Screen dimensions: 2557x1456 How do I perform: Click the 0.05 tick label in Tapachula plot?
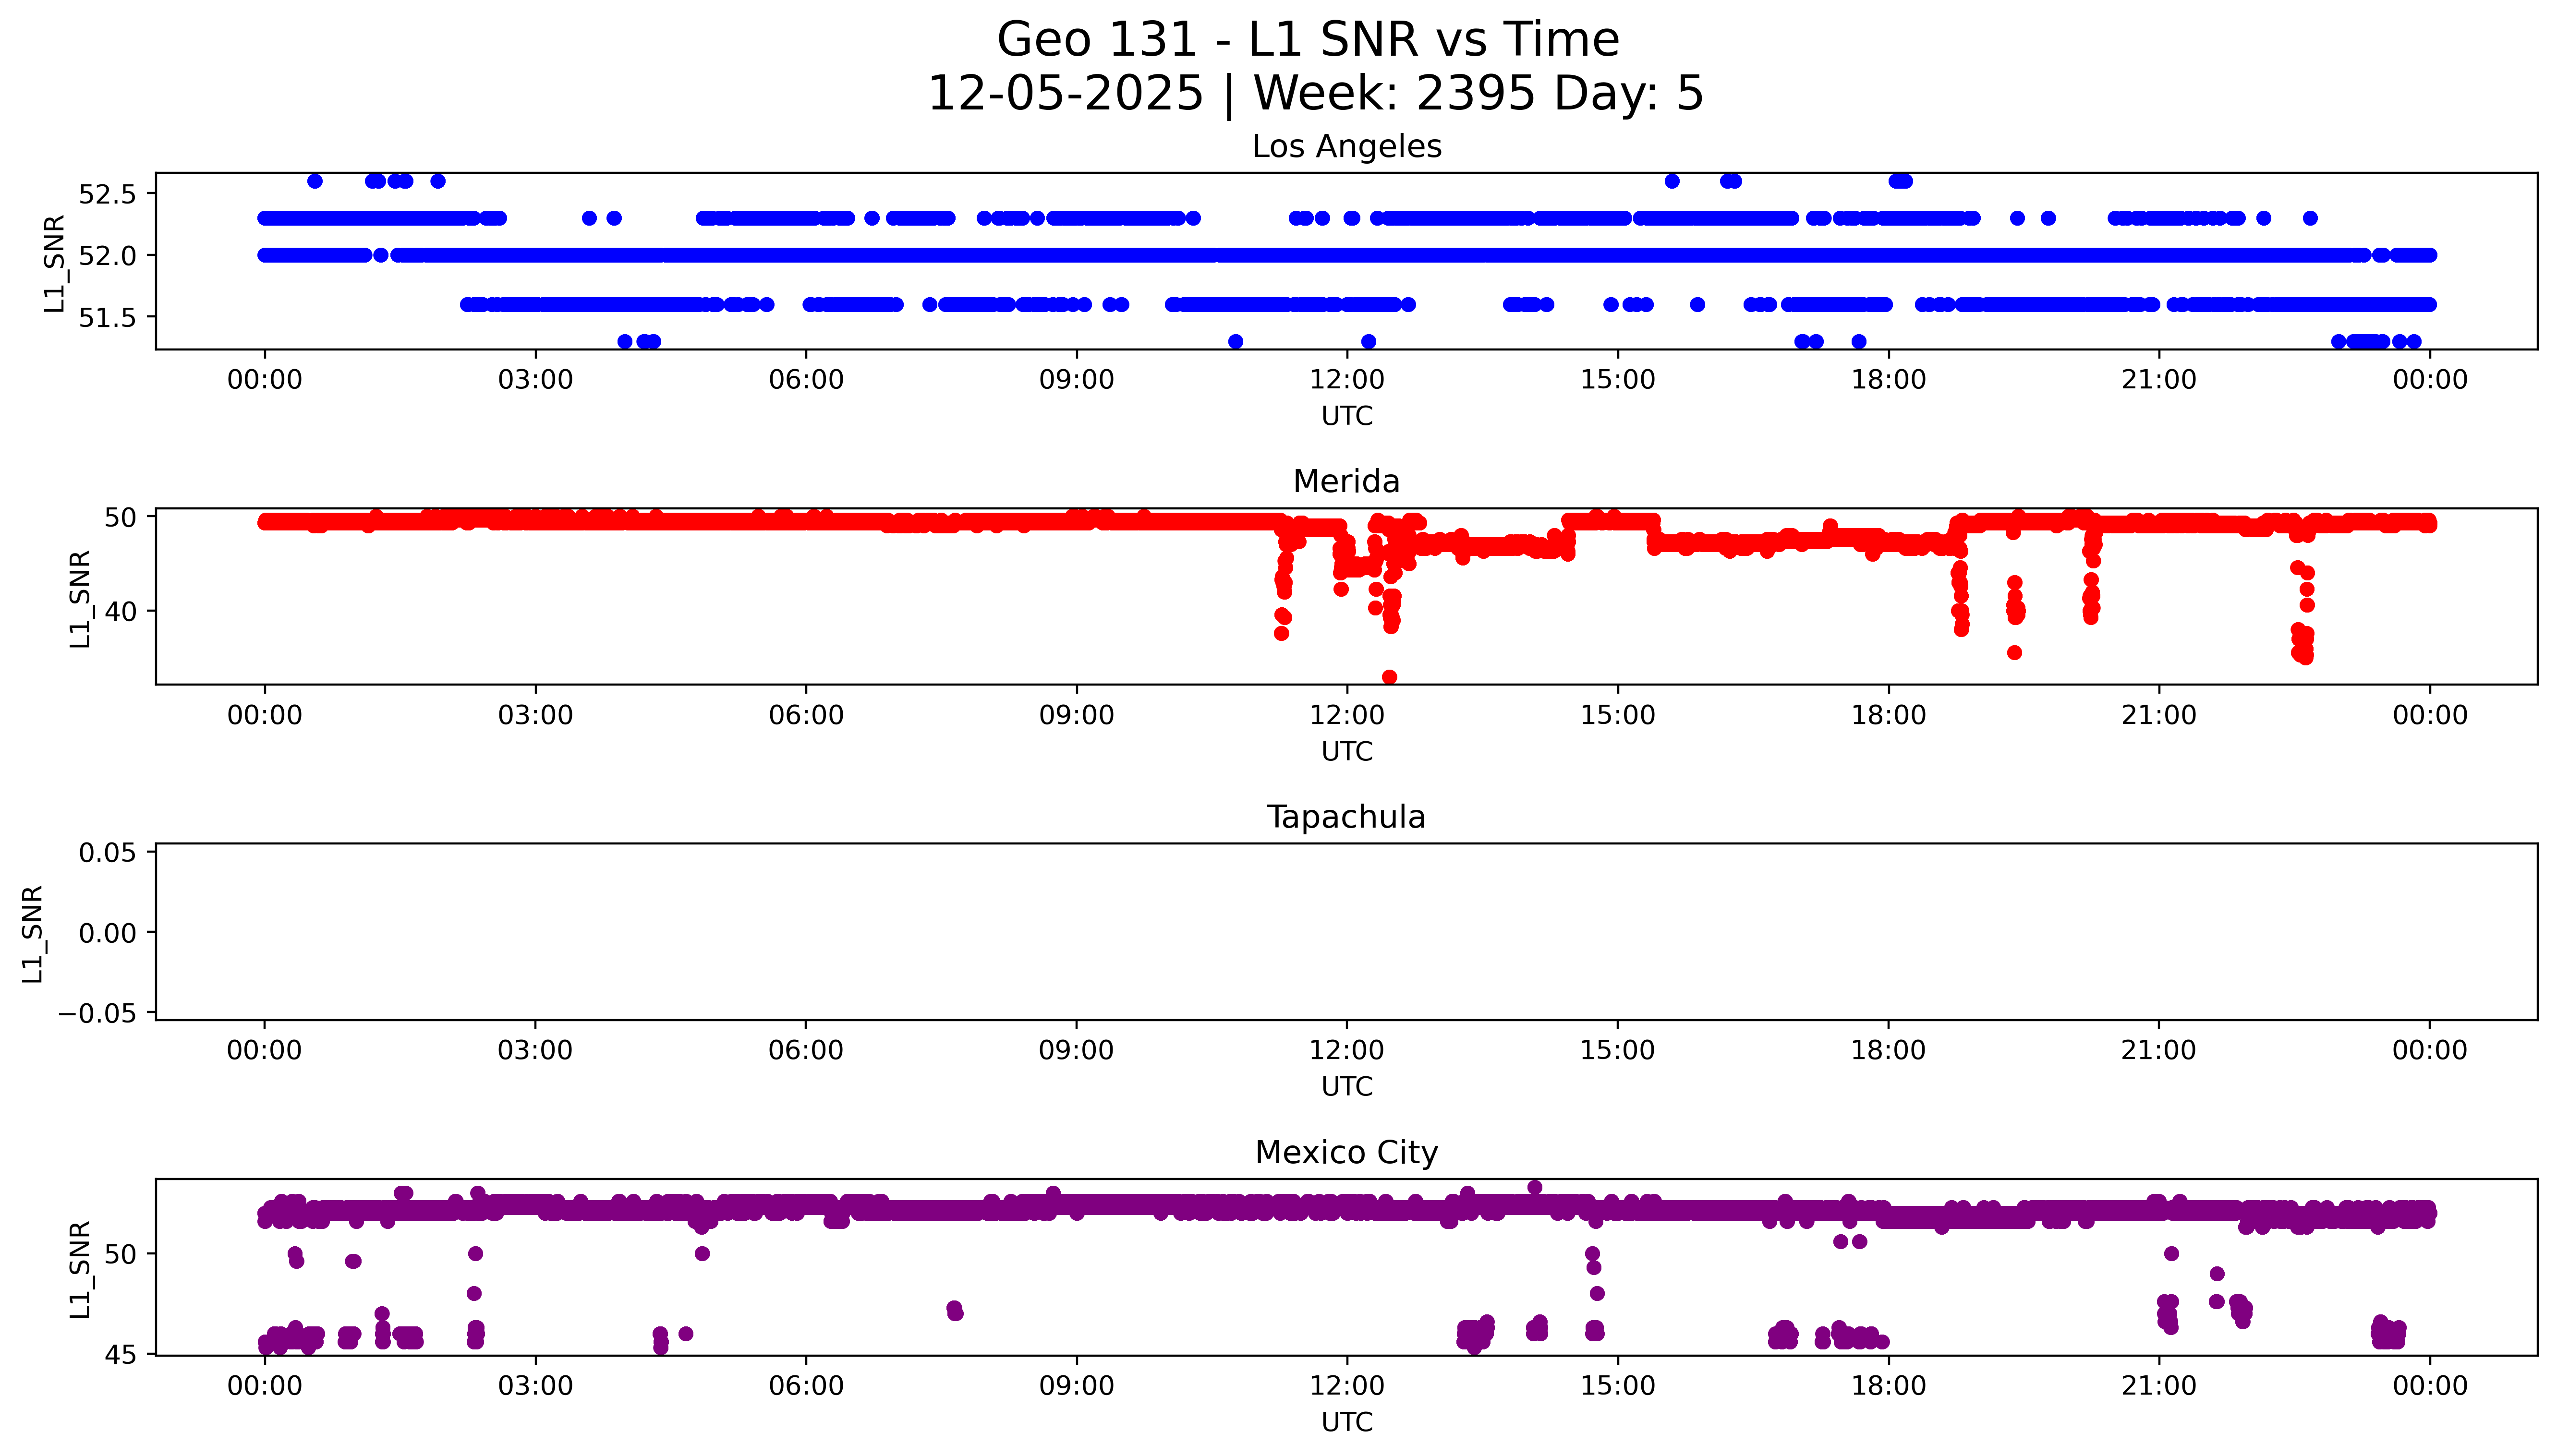pyautogui.click(x=107, y=853)
